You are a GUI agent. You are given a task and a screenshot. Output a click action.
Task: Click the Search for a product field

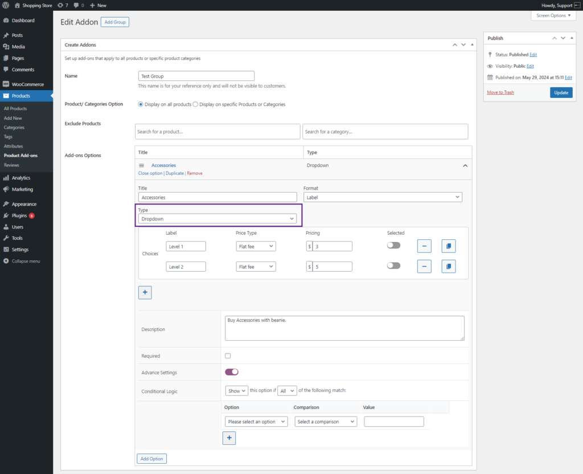[217, 132]
